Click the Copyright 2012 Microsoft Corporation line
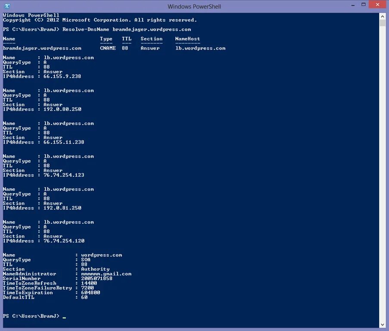 tap(100, 20)
